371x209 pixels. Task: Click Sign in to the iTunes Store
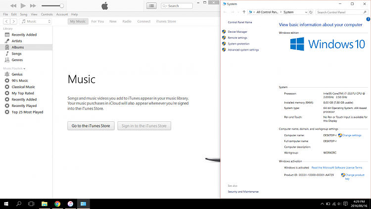click(x=144, y=126)
